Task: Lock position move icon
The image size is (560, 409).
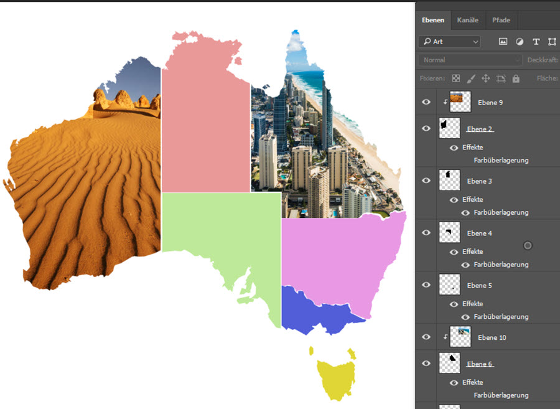Action: tap(486, 78)
